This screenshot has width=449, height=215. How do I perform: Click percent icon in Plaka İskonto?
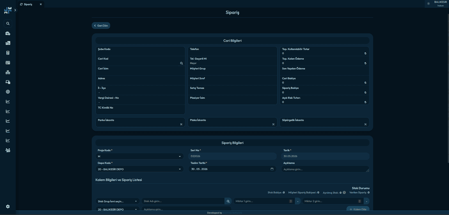point(273,124)
